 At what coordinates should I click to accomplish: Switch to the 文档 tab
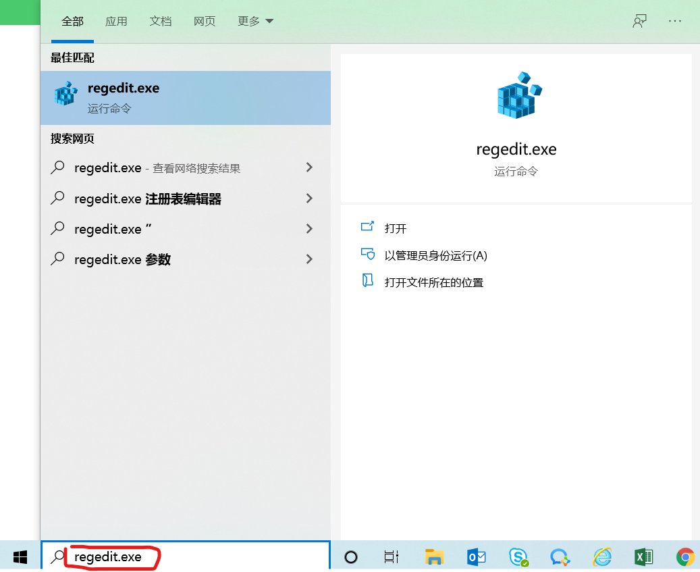(161, 21)
